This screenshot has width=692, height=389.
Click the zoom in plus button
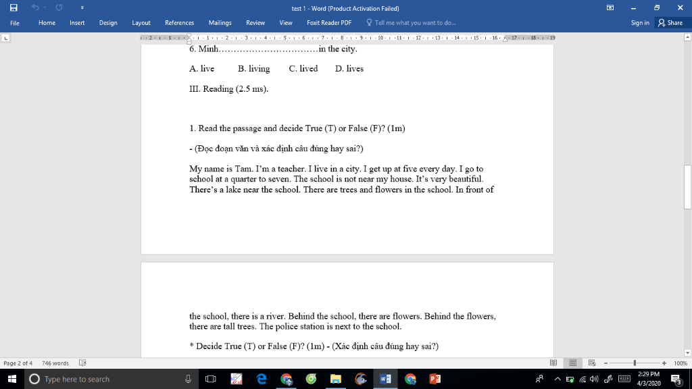pyautogui.click(x=664, y=363)
